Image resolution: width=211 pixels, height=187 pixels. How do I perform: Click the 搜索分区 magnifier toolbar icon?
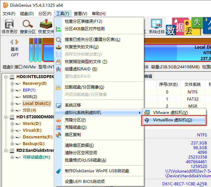[28, 24]
